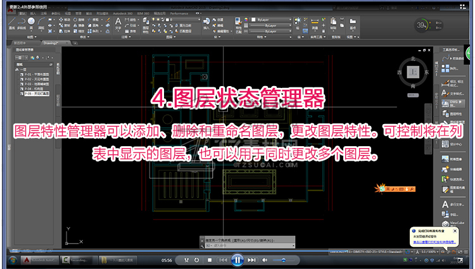Click the ViewCube top face
This screenshot has width=475, height=269.
pos(413,72)
